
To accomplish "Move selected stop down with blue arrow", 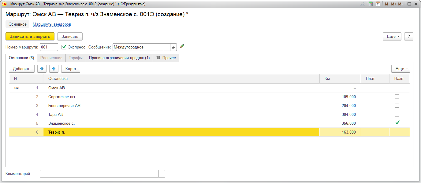I will [42, 69].
